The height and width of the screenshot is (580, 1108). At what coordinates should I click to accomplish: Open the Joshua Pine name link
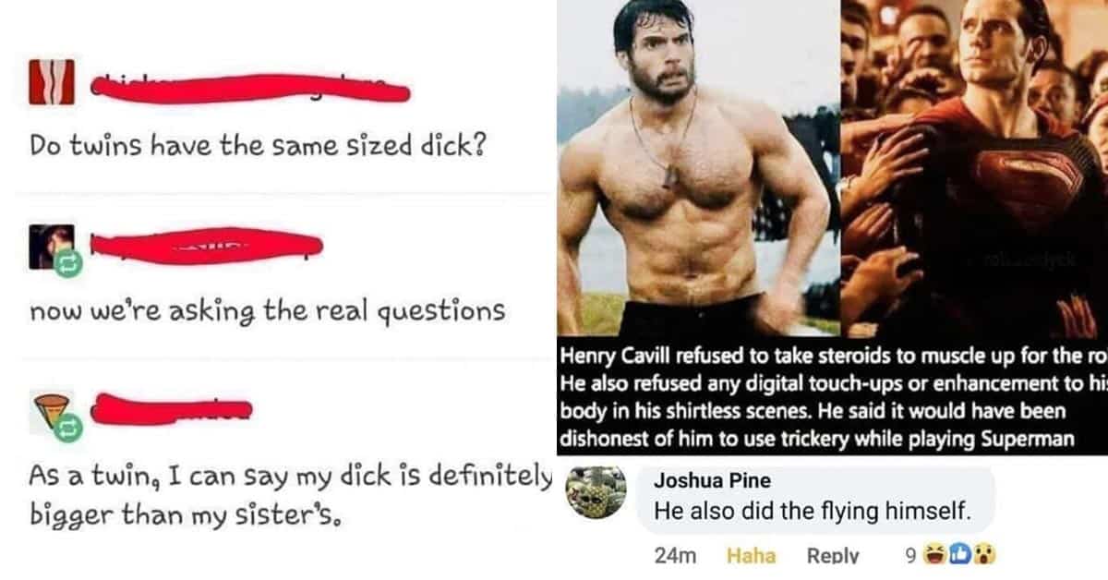698,481
